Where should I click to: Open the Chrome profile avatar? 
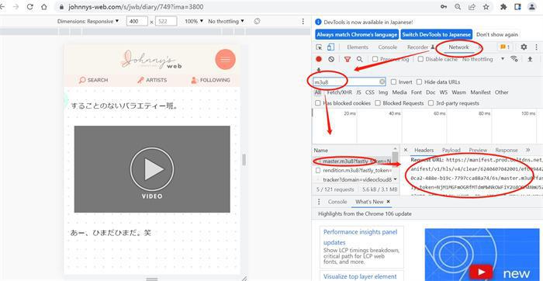click(x=531, y=6)
